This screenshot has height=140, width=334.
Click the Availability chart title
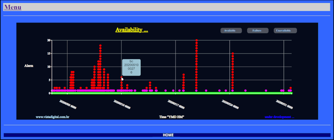coord(132,30)
